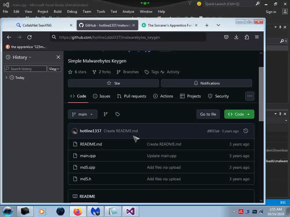Close the CollabNet SearXNG tab
290x217 pixels.
tap(71, 25)
